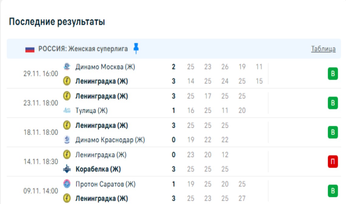Click the Russian flag icon

[x=30, y=49]
